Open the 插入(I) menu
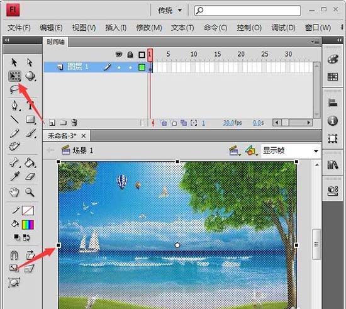This screenshot has width=346, height=309. tap(116, 28)
